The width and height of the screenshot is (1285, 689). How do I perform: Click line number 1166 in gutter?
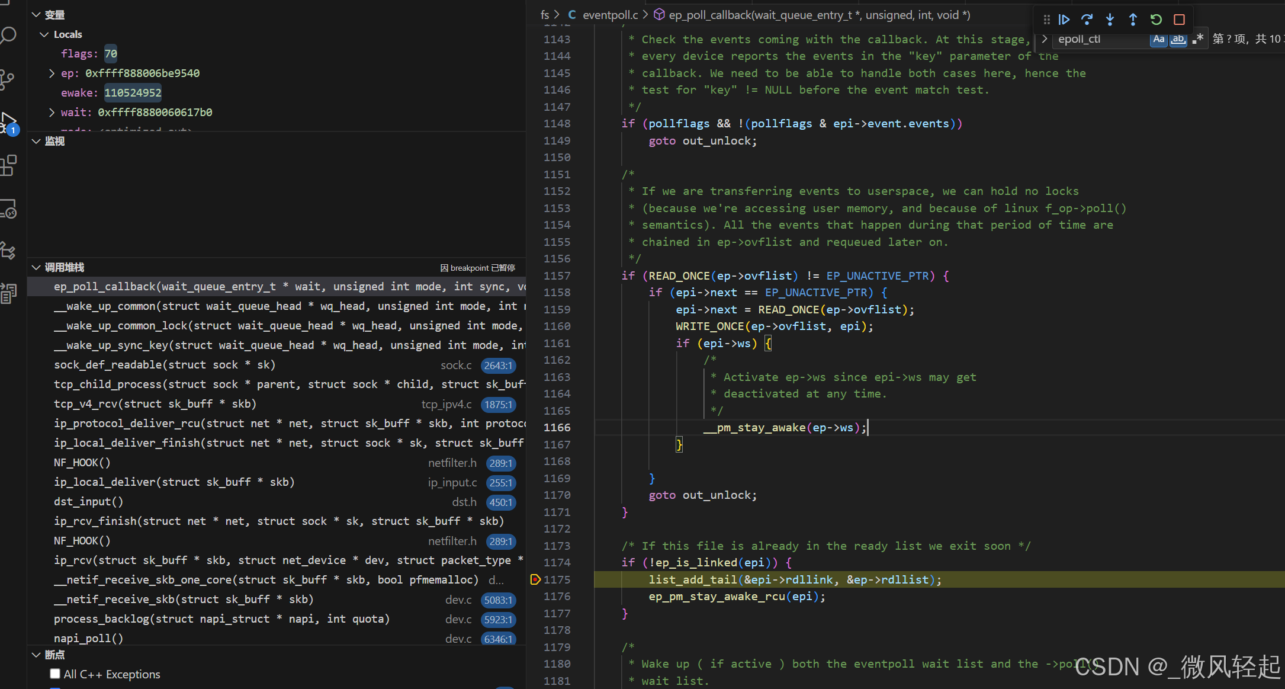tap(557, 428)
